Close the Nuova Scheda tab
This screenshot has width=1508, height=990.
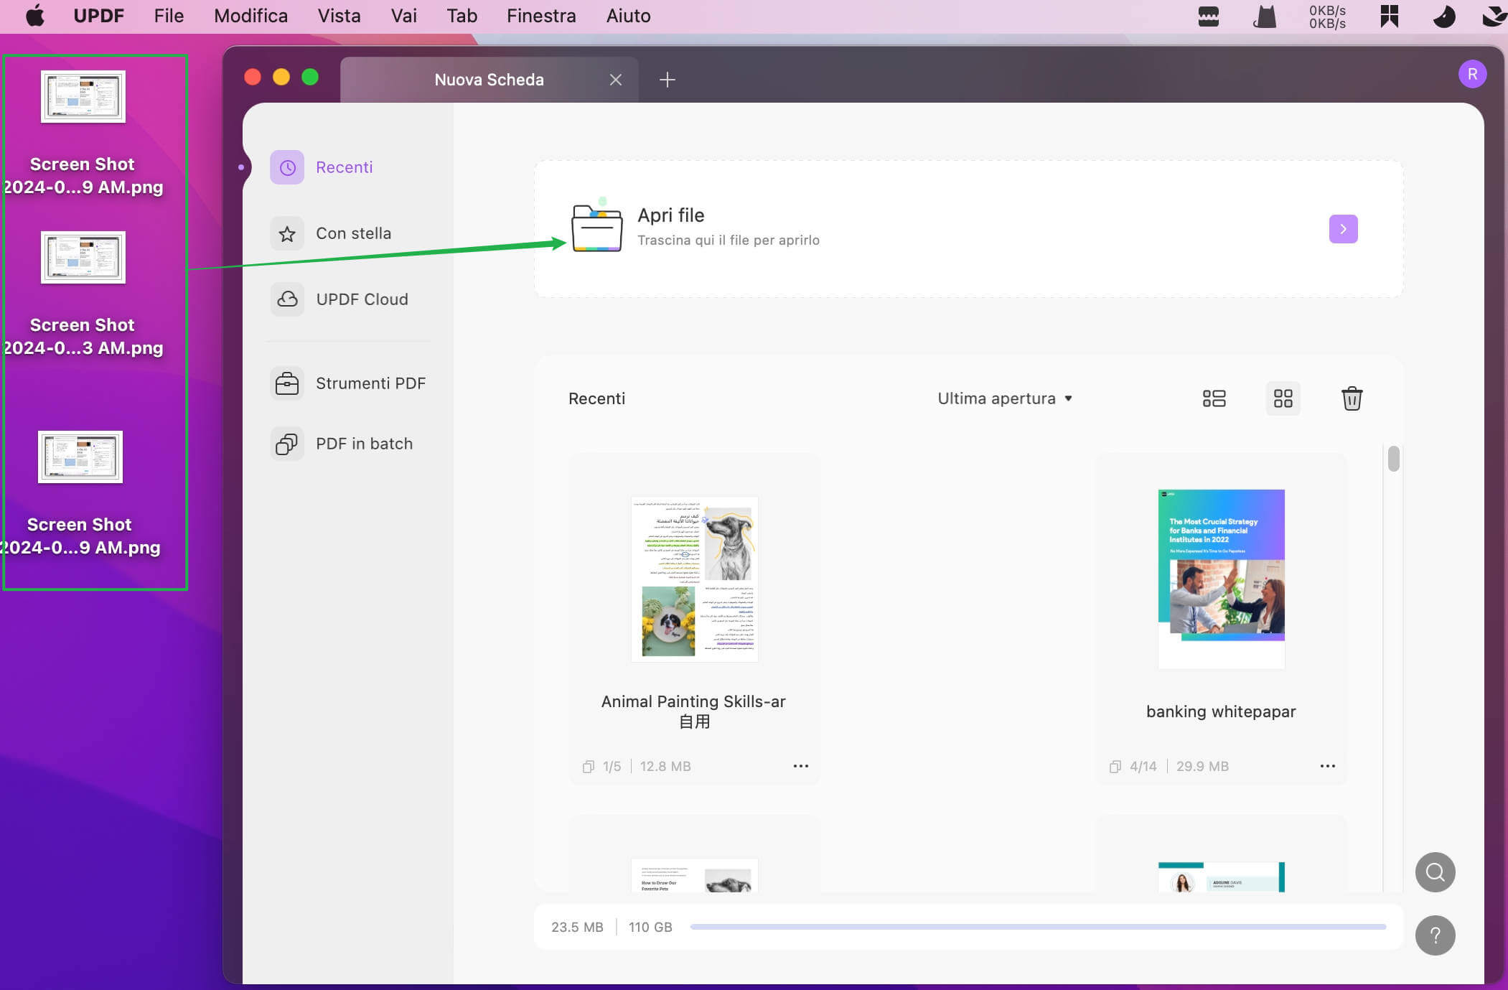[616, 80]
